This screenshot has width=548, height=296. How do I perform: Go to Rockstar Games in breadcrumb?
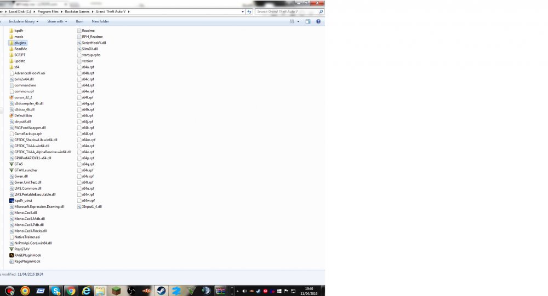pyautogui.click(x=77, y=11)
